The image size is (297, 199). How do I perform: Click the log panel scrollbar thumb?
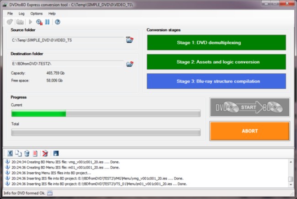click(x=291, y=179)
